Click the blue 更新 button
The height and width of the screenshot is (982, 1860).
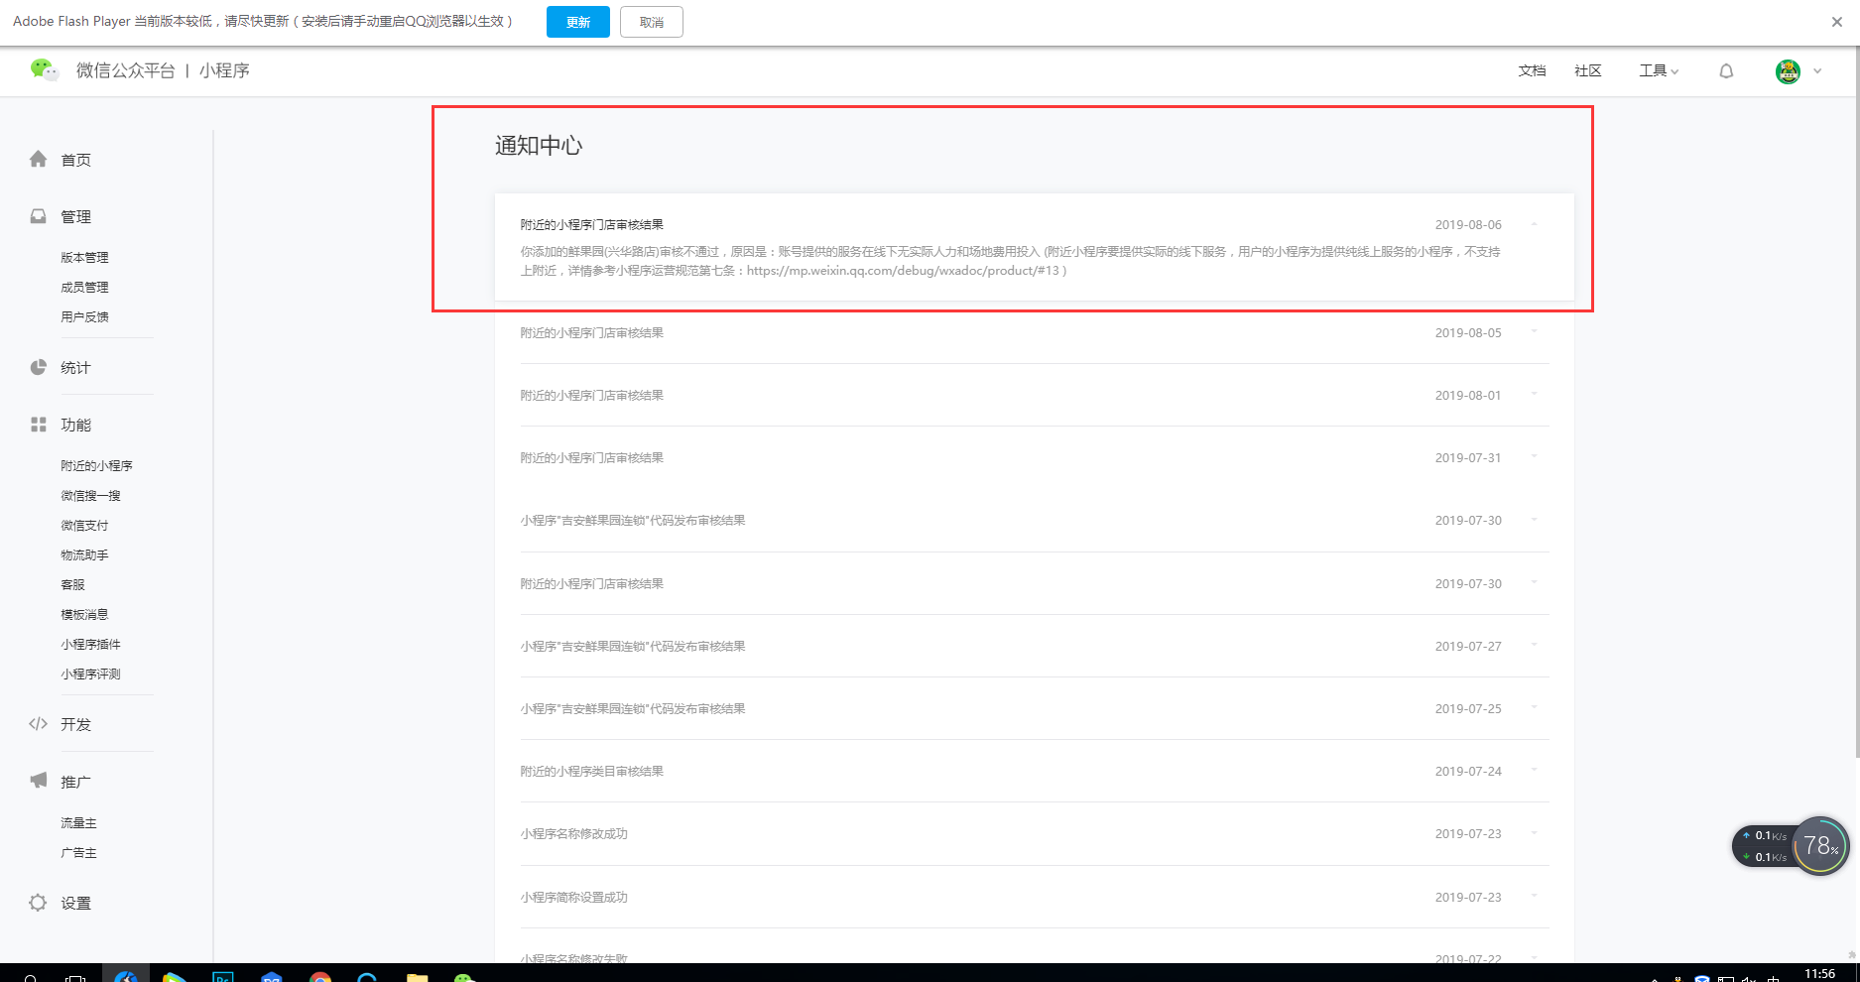pyautogui.click(x=578, y=22)
